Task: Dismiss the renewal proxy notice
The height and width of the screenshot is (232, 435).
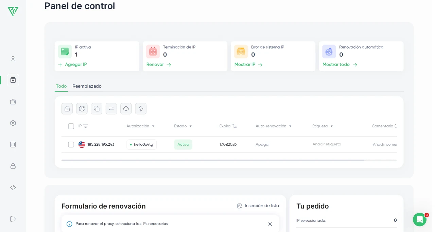Action: click(x=270, y=224)
